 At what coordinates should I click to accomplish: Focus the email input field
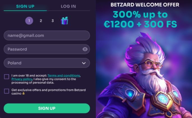point(47,35)
